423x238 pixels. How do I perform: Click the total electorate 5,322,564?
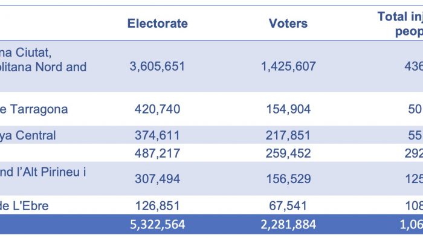pyautogui.click(x=158, y=225)
